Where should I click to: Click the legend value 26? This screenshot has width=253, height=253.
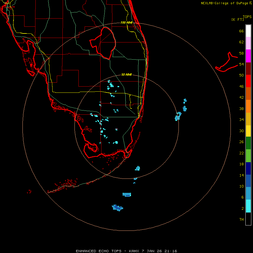[x=241, y=142]
